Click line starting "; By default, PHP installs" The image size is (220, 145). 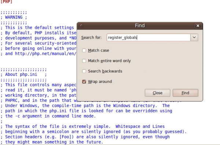[38, 33]
